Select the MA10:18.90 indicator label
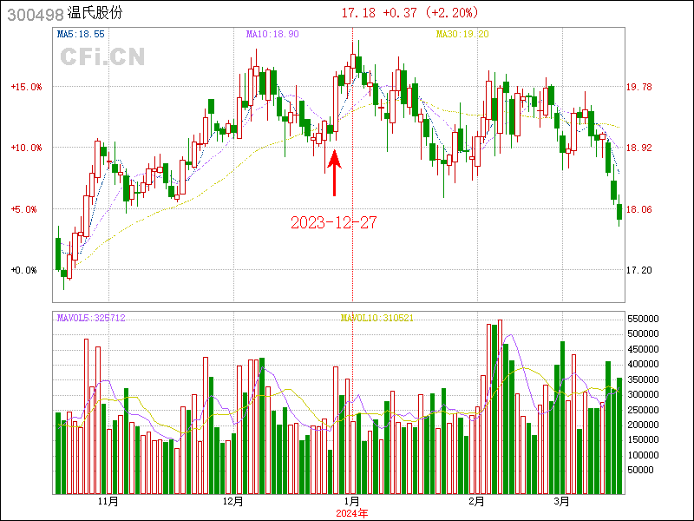 pos(272,34)
